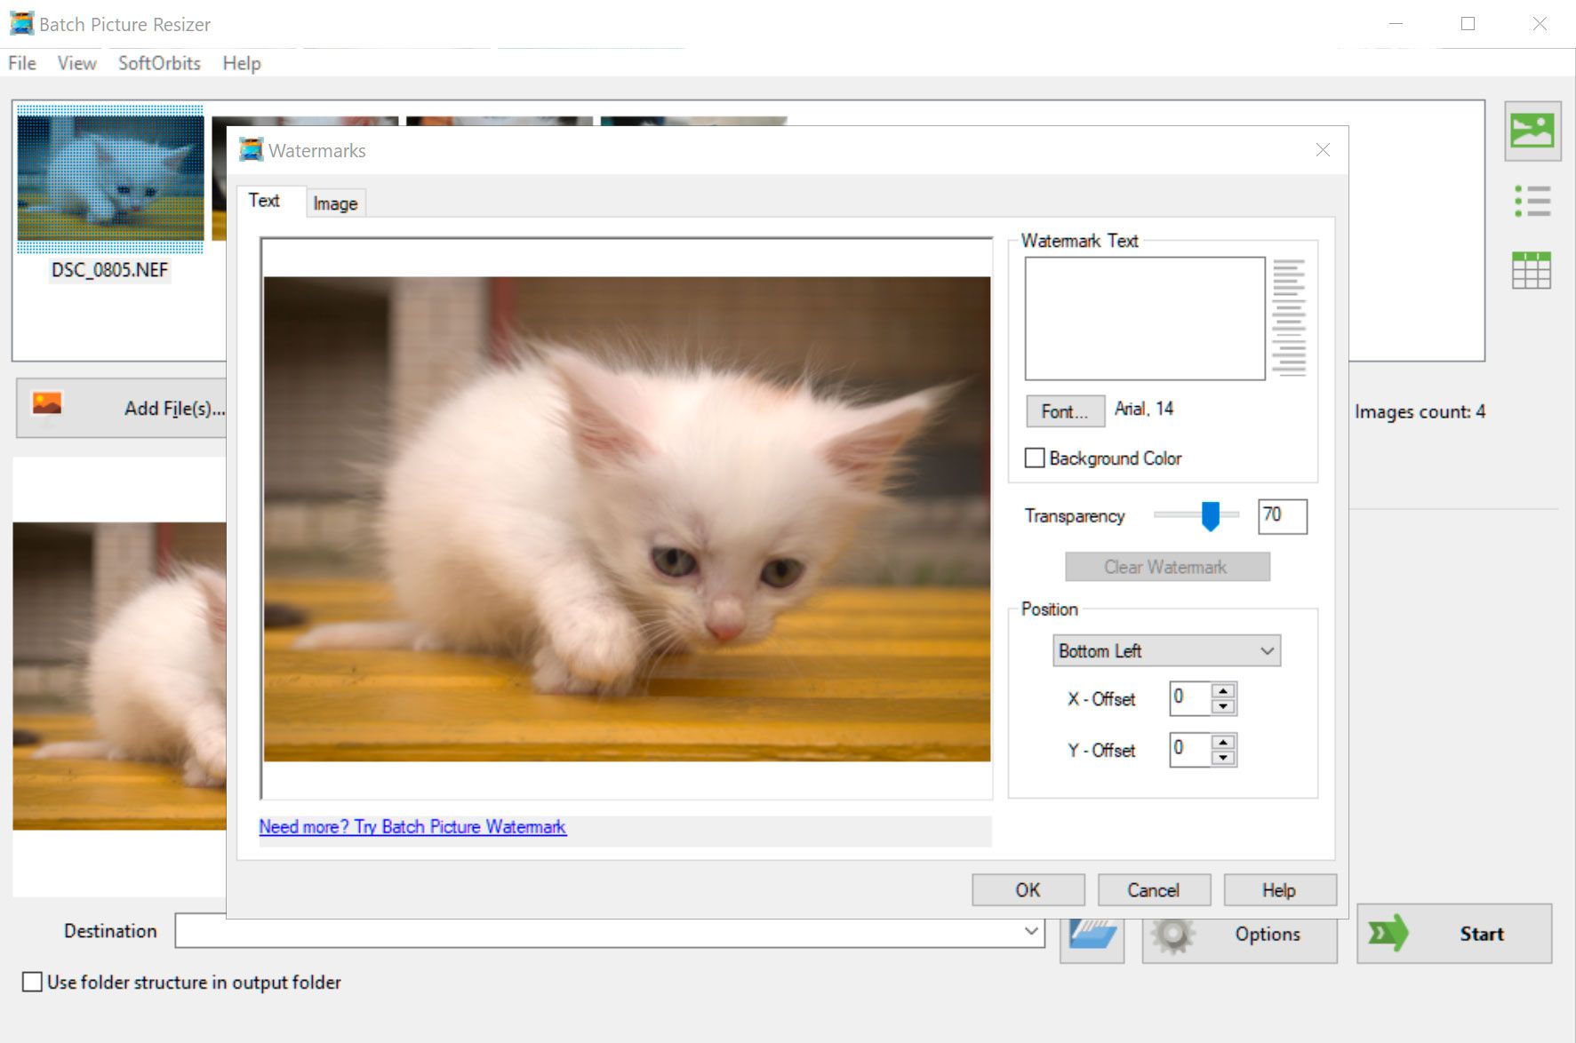Decrease the Y-Offset value with down arrow

click(1224, 758)
